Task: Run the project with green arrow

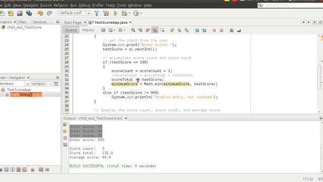Action: (116, 14)
